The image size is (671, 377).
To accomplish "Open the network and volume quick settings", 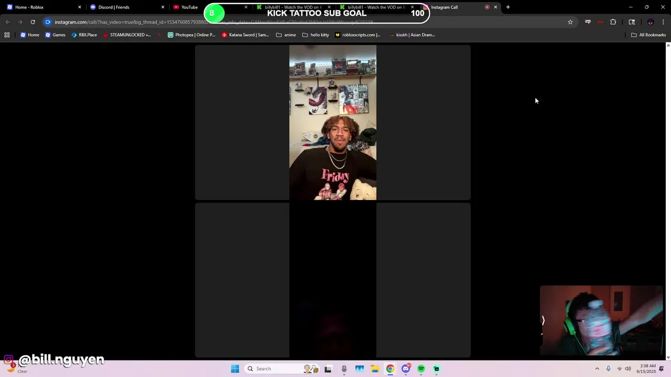I will pos(624,369).
